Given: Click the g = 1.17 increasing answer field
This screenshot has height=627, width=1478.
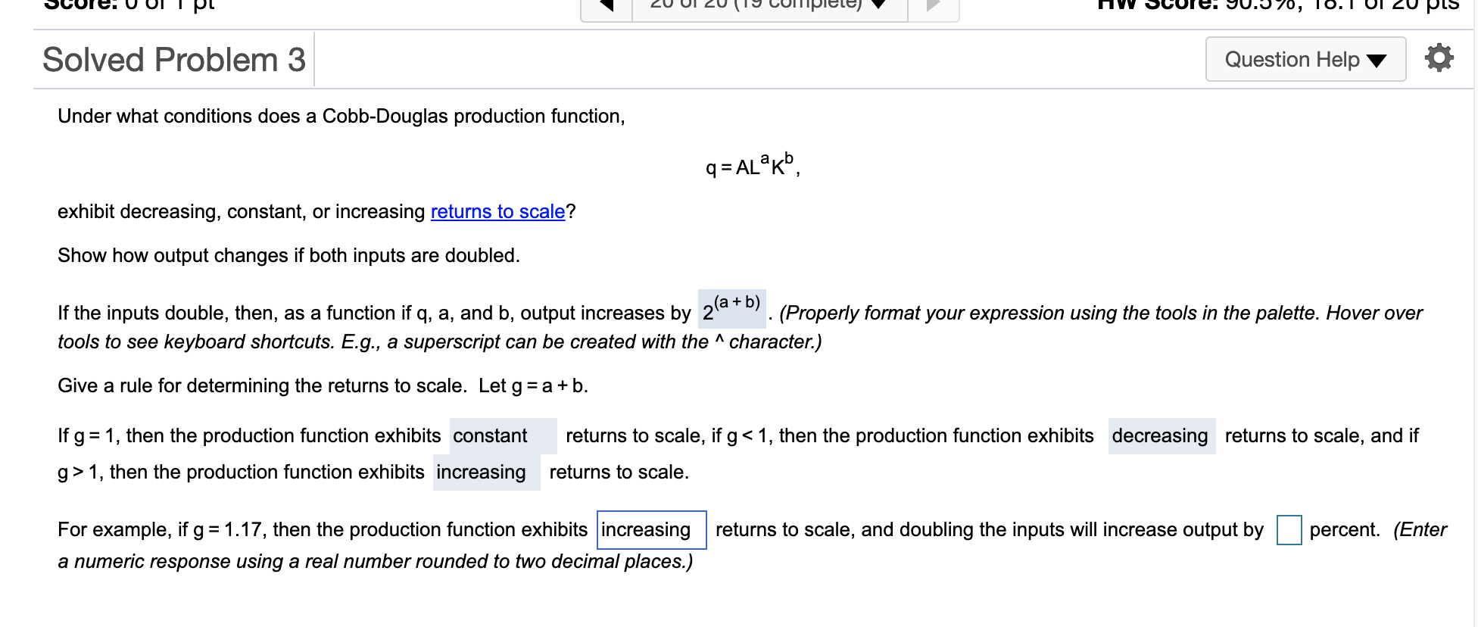Looking at the screenshot, I should click(x=652, y=530).
